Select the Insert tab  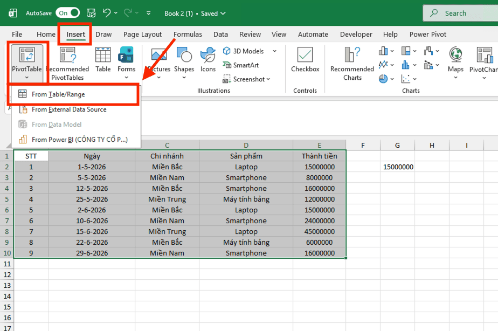pos(75,35)
